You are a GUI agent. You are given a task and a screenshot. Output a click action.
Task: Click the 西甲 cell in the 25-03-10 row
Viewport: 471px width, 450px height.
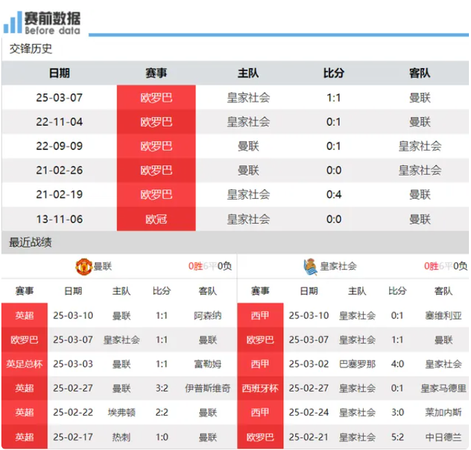pyautogui.click(x=260, y=316)
